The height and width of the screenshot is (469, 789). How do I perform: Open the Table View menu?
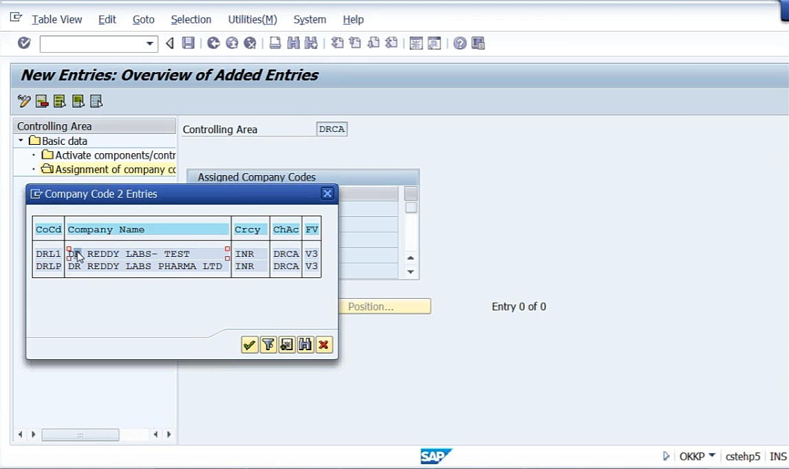[x=57, y=20]
